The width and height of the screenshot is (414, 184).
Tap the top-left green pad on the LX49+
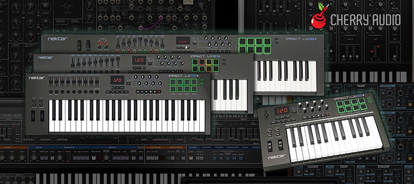tap(172, 82)
